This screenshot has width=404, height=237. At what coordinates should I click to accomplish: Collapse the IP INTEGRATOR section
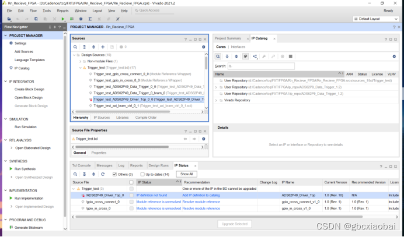click(5, 82)
